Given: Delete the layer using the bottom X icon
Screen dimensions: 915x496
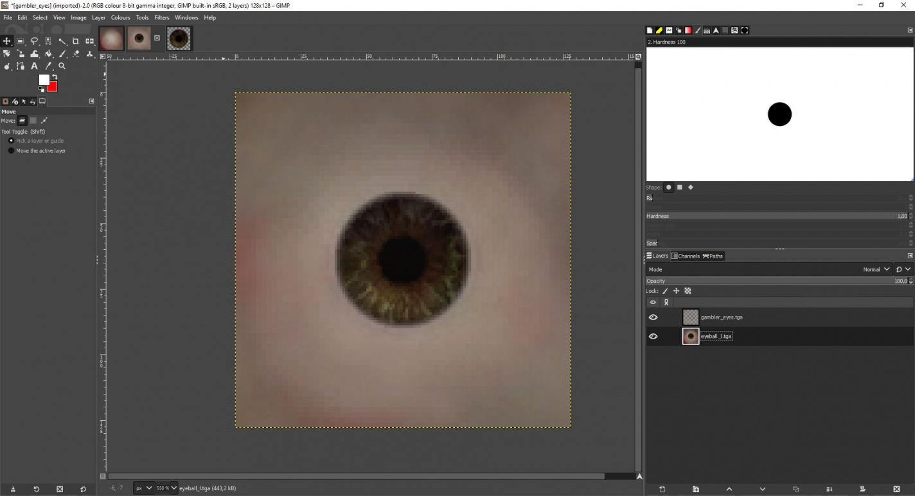Looking at the screenshot, I should pos(896,489).
